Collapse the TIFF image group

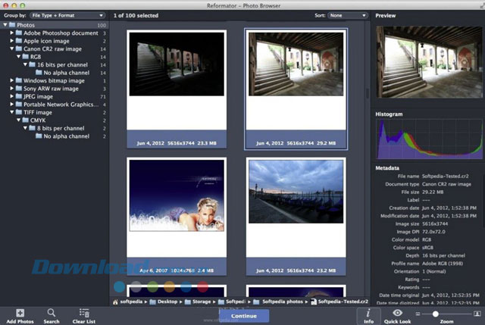(12, 112)
